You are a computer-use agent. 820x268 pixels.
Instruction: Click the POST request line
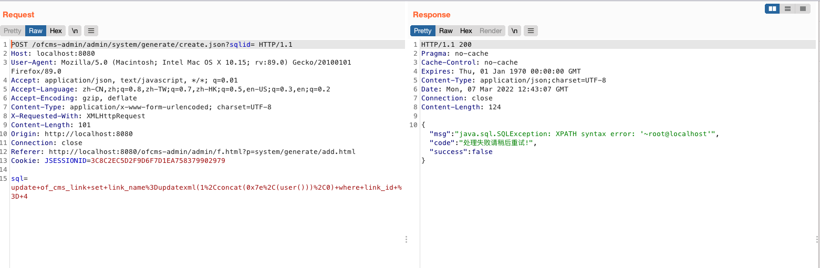[x=152, y=45]
